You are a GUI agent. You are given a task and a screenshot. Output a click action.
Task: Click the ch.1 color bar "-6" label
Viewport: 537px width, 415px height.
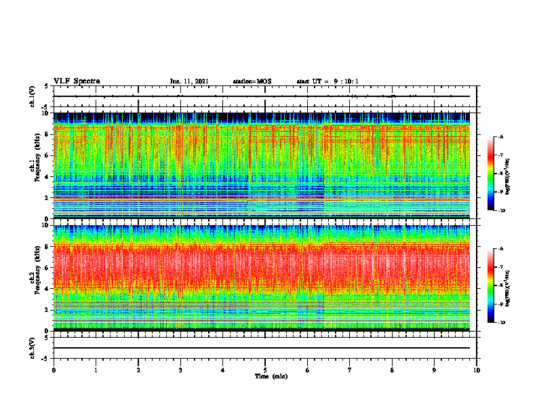(x=500, y=136)
